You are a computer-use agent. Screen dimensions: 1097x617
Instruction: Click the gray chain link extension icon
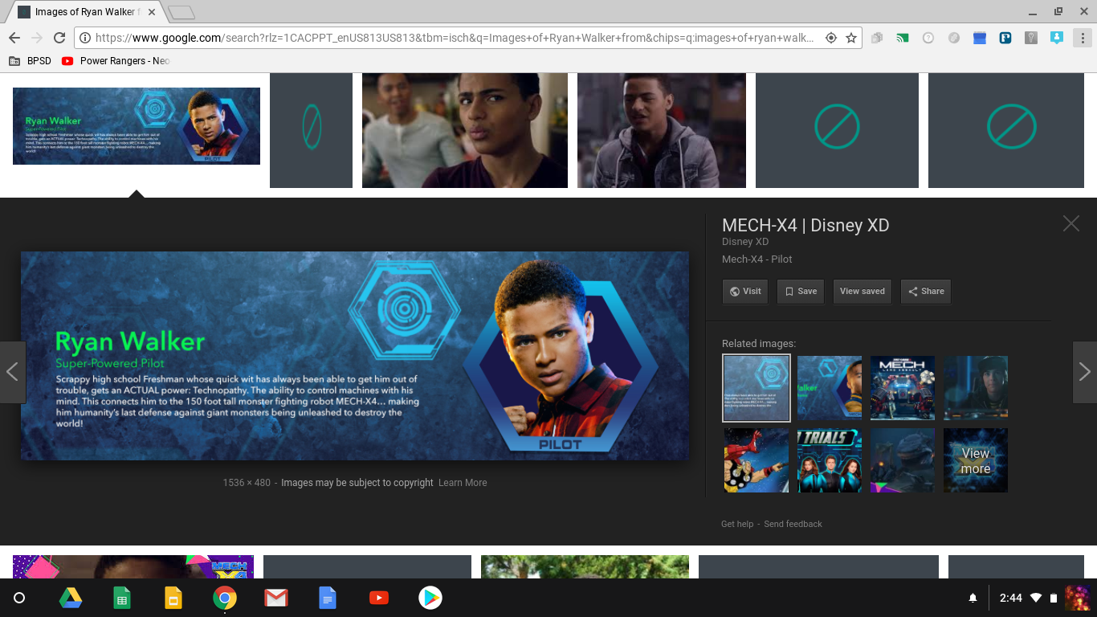click(954, 38)
